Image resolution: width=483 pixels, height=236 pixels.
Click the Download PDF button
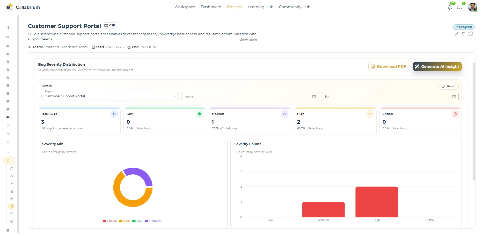tap(389, 67)
